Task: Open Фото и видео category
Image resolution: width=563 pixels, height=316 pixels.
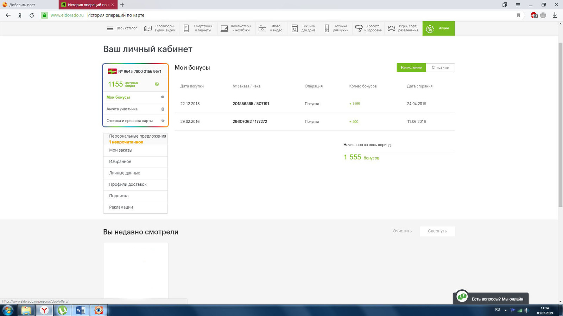Action: (x=271, y=28)
